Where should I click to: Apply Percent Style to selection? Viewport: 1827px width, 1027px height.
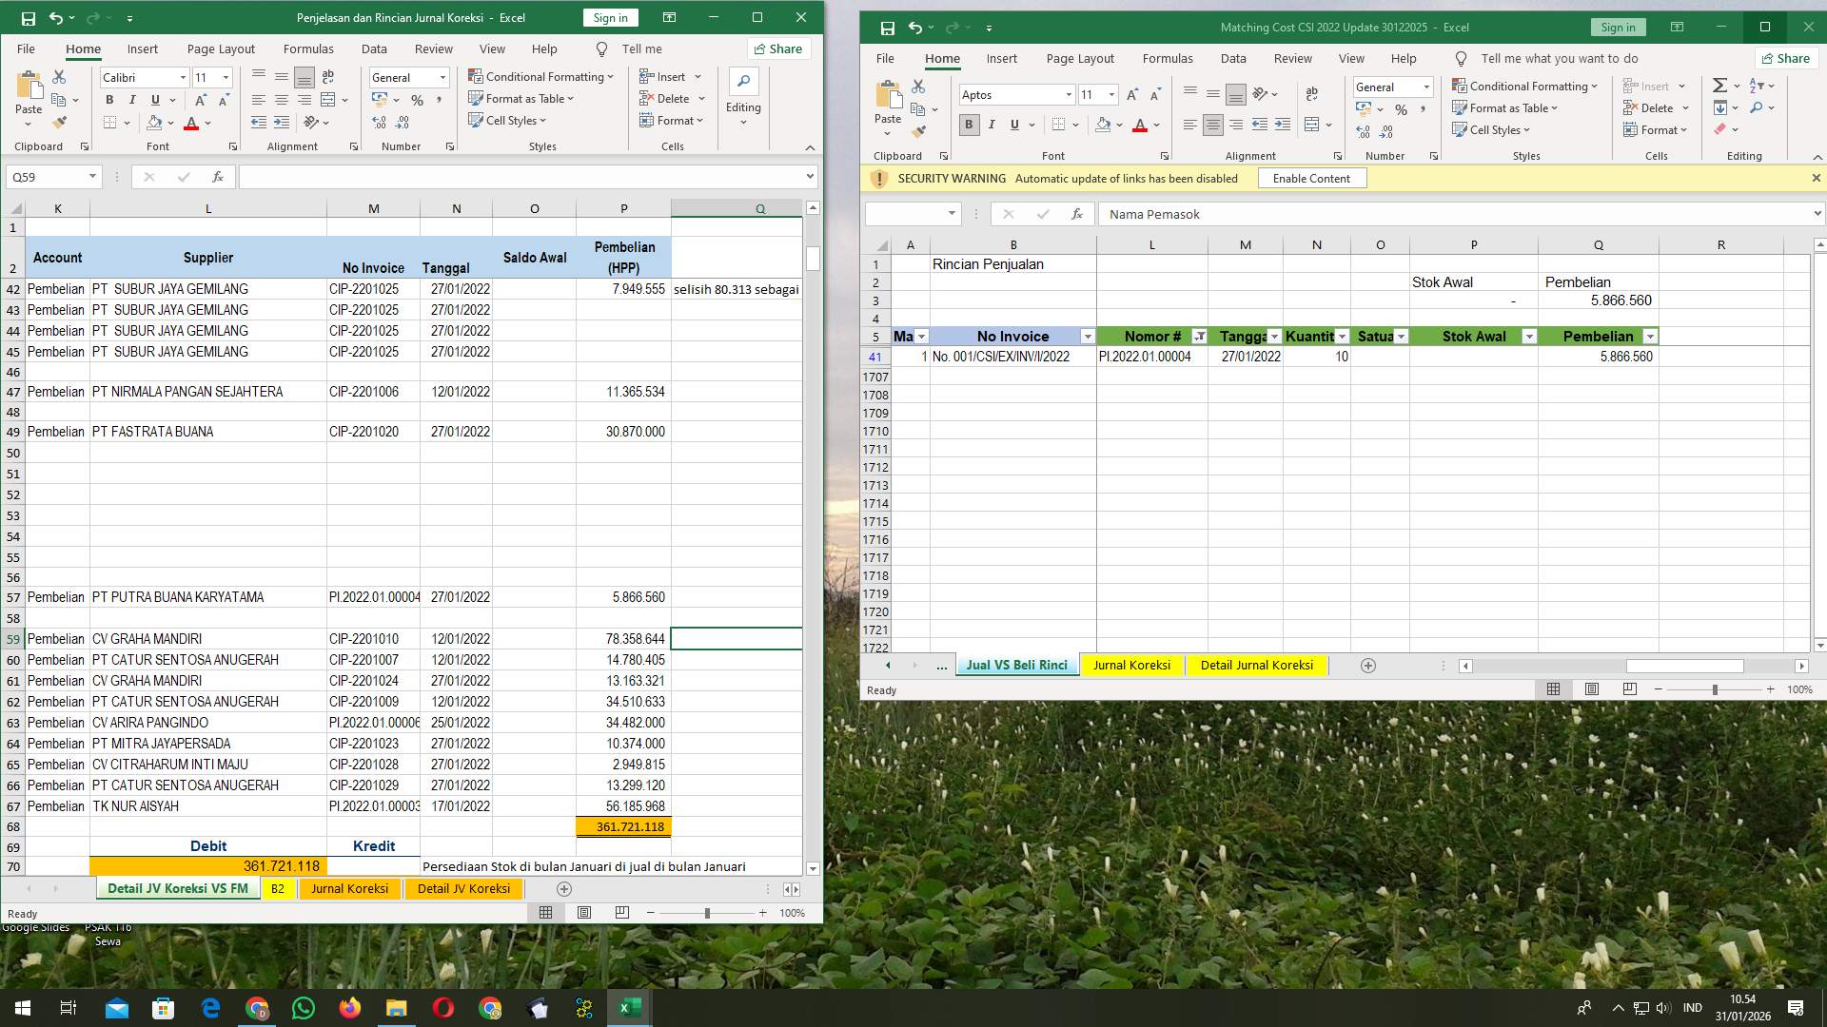[416, 98]
